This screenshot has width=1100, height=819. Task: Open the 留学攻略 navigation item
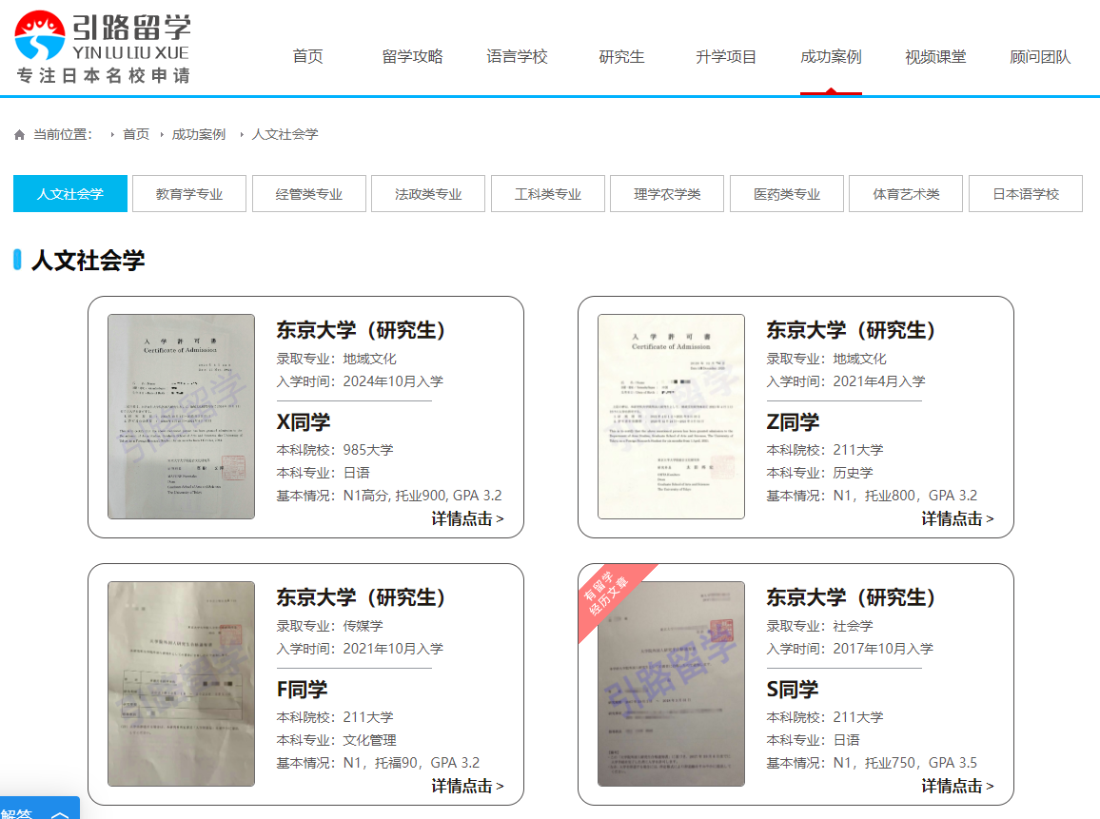tap(413, 57)
